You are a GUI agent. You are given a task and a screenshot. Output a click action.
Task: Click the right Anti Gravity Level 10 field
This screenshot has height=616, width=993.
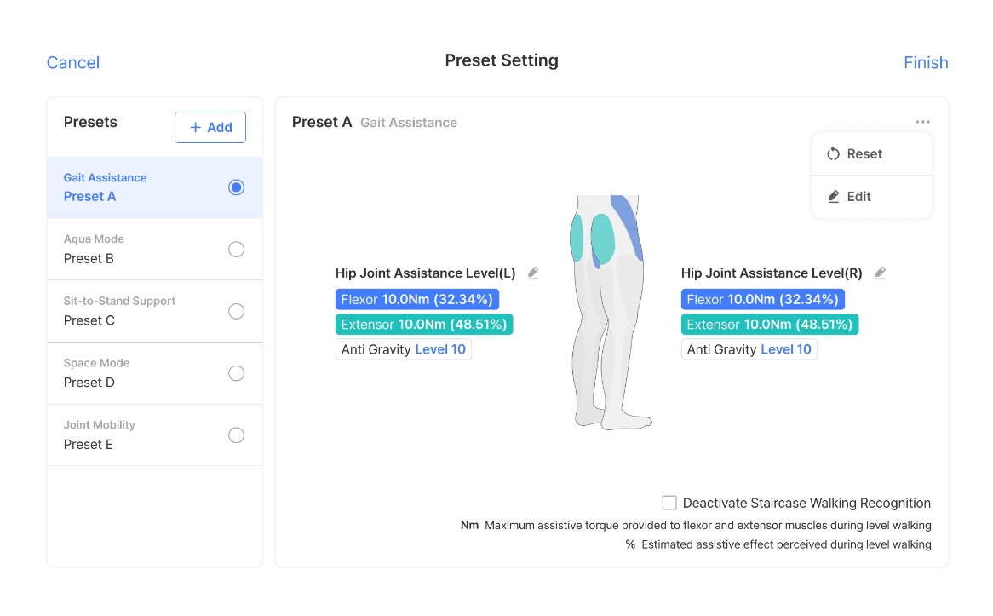[x=749, y=350]
